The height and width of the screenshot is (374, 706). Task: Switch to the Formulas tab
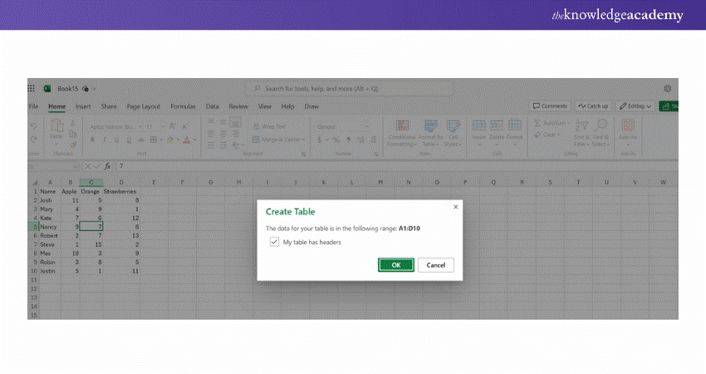tap(183, 106)
